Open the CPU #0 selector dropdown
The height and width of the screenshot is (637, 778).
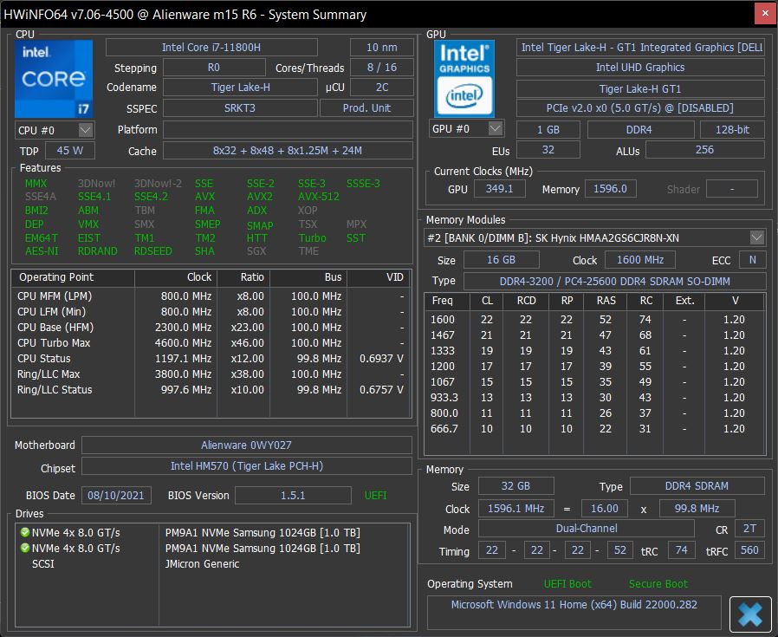pos(85,130)
